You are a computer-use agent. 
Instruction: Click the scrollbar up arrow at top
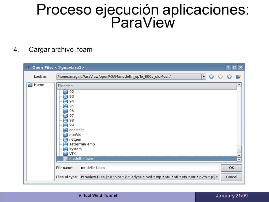click(x=239, y=85)
